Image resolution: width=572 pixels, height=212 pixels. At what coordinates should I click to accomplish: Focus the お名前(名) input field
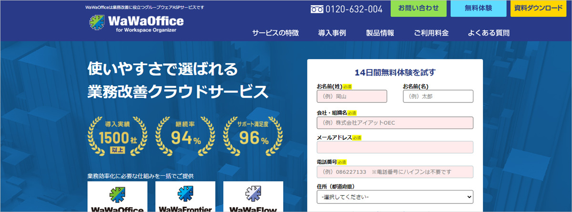pyautogui.click(x=438, y=96)
